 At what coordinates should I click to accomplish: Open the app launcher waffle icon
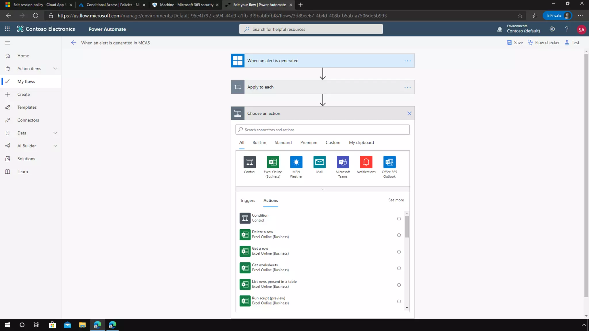7,29
